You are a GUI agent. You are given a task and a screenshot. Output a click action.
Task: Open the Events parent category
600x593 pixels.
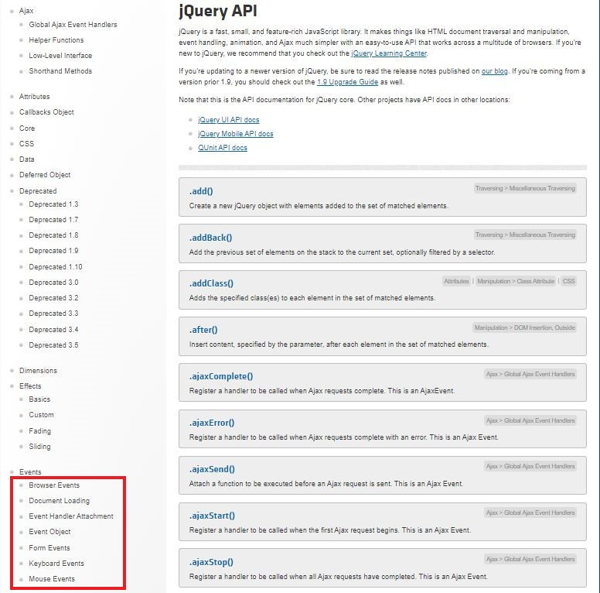click(x=30, y=472)
